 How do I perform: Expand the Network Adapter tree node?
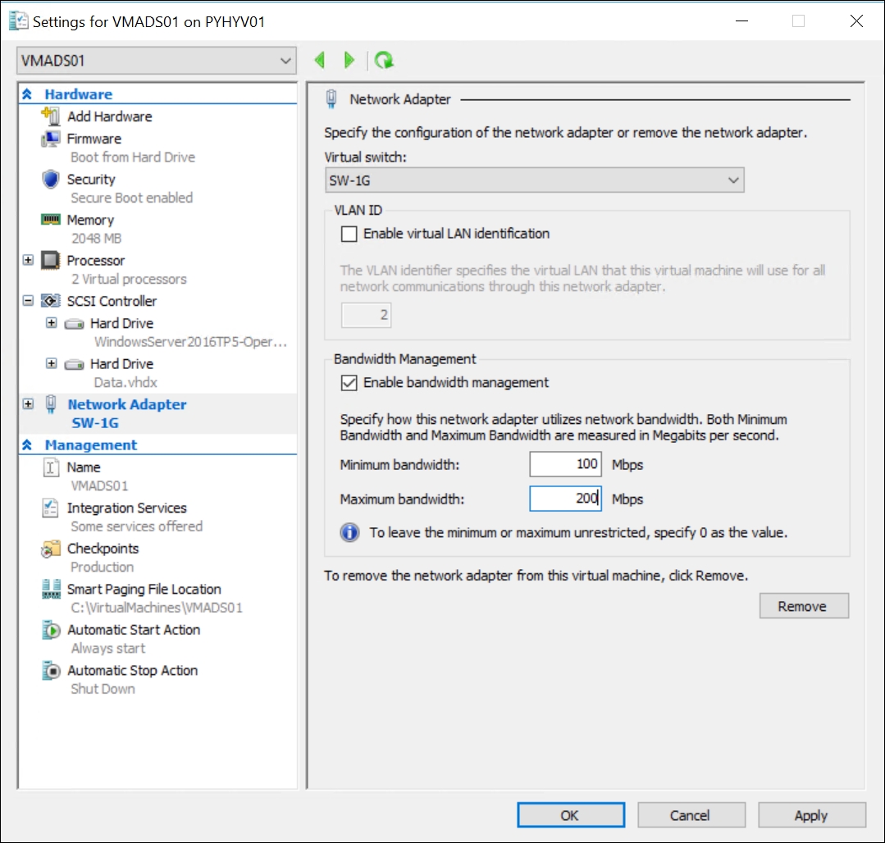[29, 404]
